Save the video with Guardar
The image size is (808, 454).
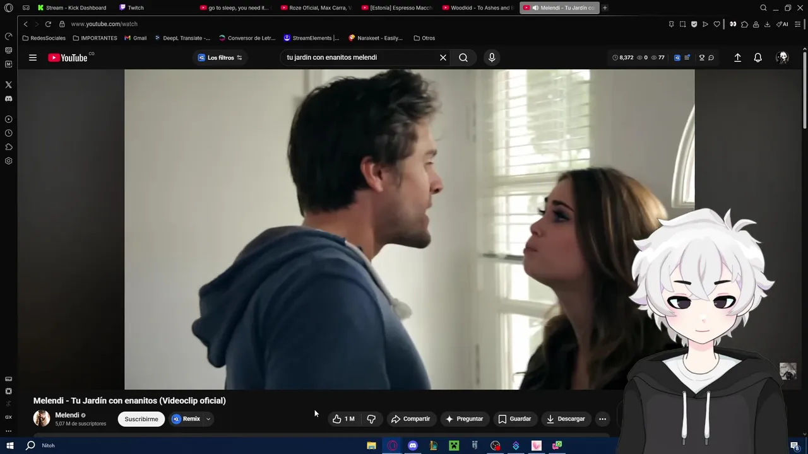point(514,419)
